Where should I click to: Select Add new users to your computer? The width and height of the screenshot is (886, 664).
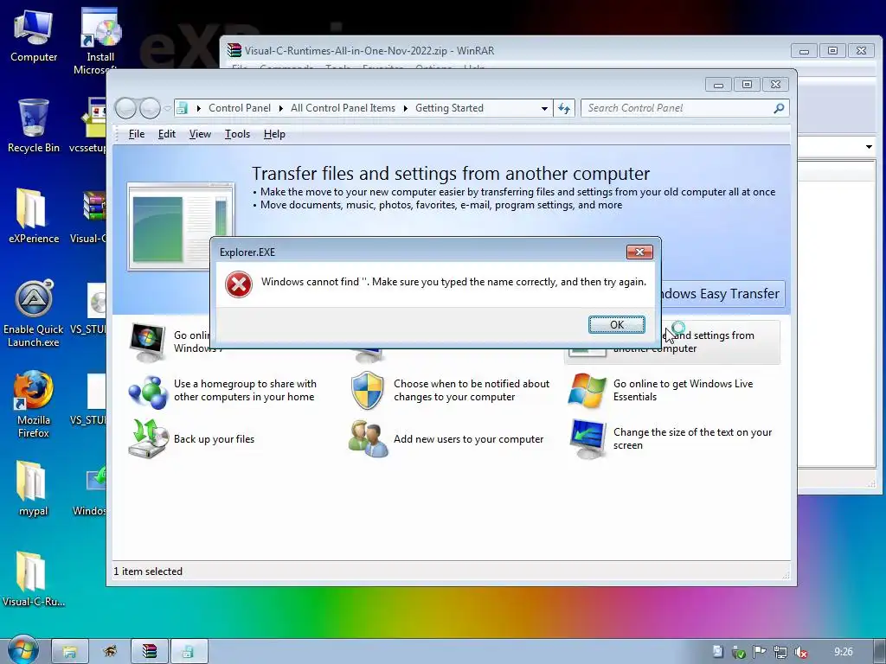pyautogui.click(x=468, y=438)
